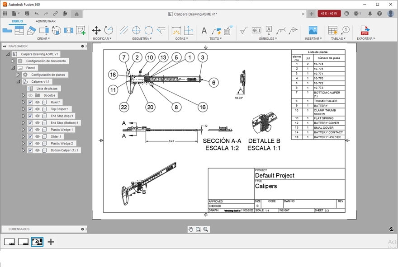Select the Table tool
This screenshot has width=398, height=267.
(x=332, y=30)
